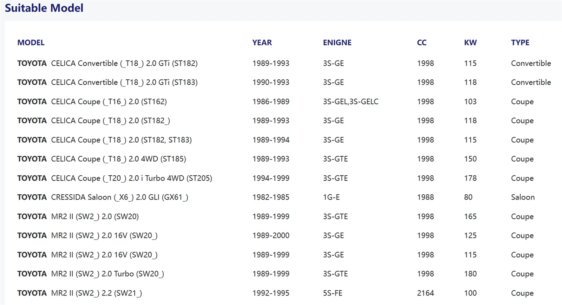Click CELICA Coupe 2.0 4WD (ST185) model
Image resolution: width=562 pixels, height=305 pixels.
pos(118,159)
